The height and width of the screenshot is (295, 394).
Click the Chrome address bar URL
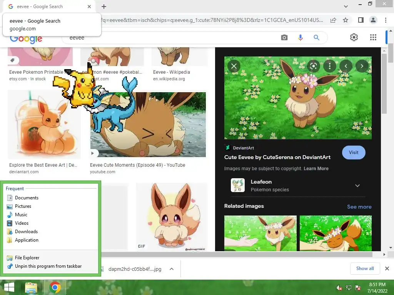coord(211,20)
